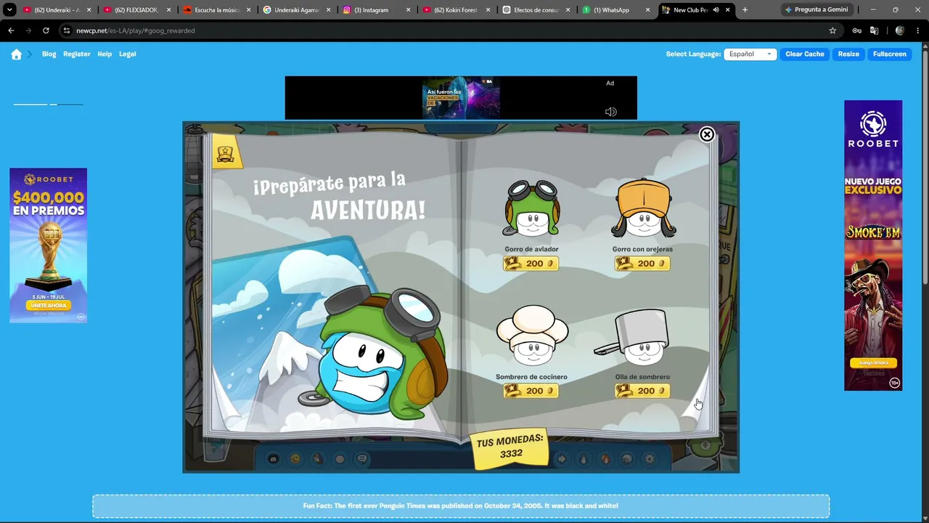Switch to the Escucha la música tab
This screenshot has height=523, width=929.
[217, 10]
